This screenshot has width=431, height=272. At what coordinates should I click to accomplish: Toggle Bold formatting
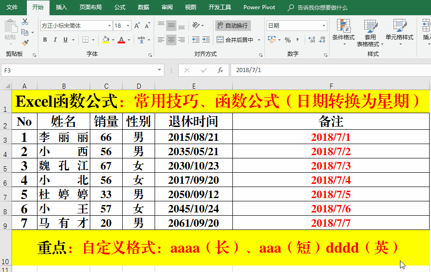click(45, 40)
